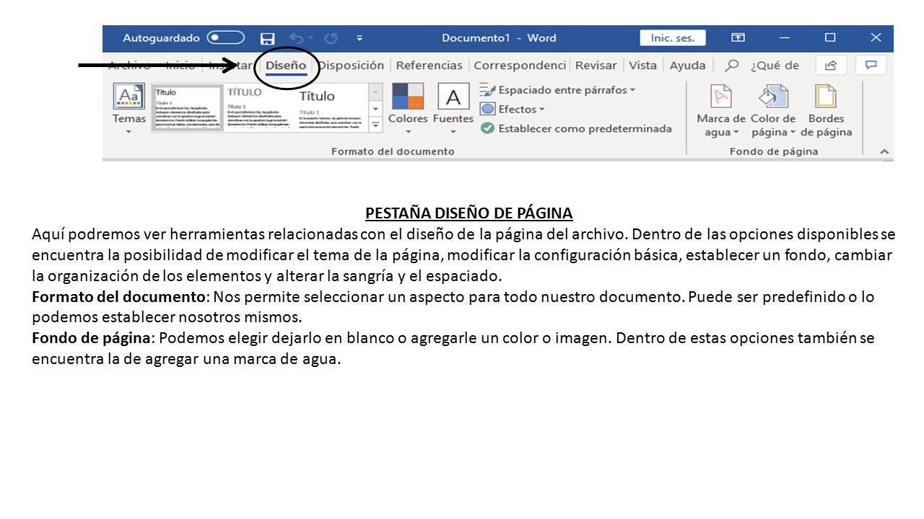Click the bold Formato del documento text

(x=121, y=297)
